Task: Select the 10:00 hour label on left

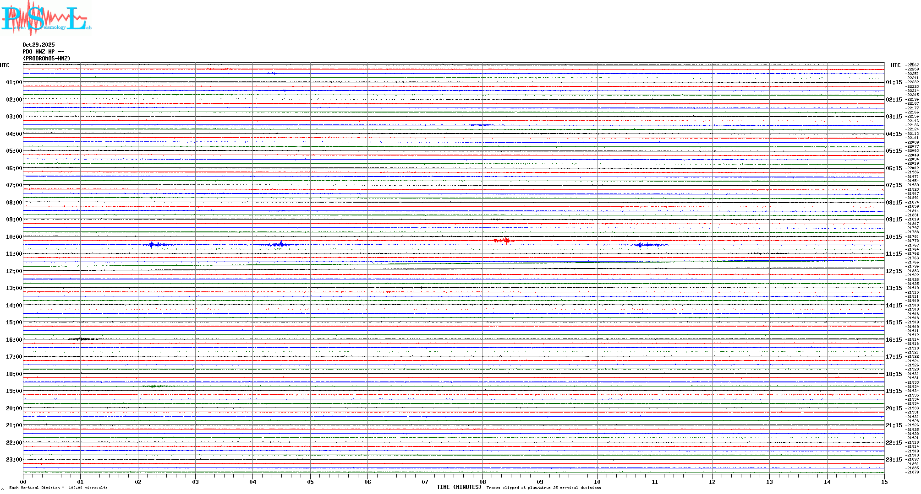Action: coord(14,237)
